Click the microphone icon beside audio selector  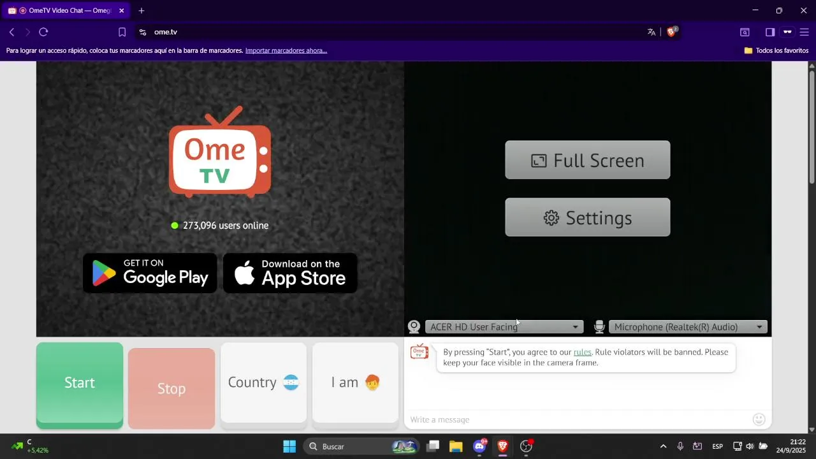[599, 327]
